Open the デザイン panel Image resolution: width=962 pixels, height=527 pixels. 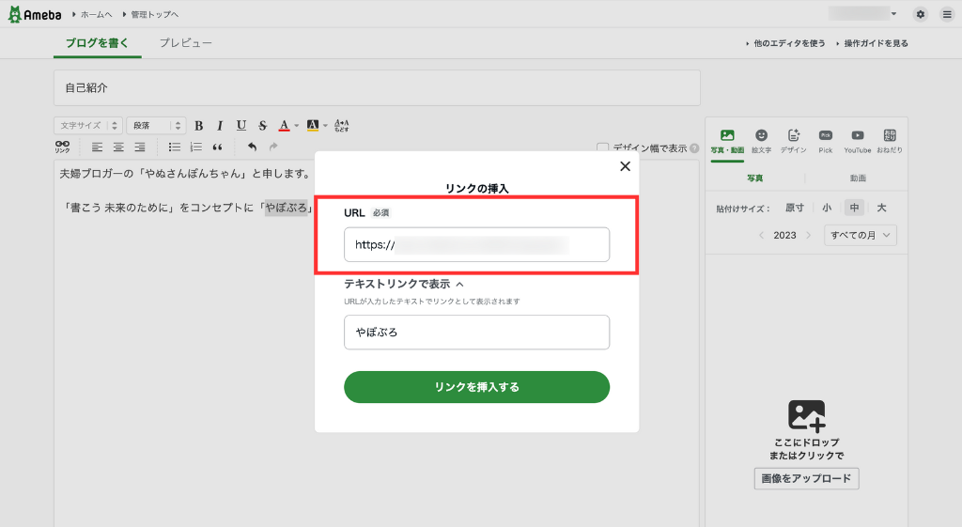point(793,141)
